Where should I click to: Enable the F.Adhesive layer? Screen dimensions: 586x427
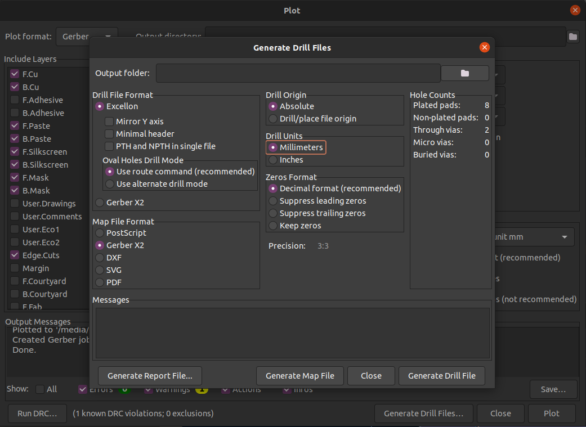point(14,100)
